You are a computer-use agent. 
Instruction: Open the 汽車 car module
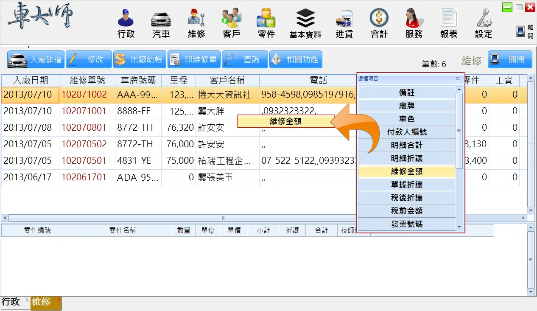(x=161, y=24)
